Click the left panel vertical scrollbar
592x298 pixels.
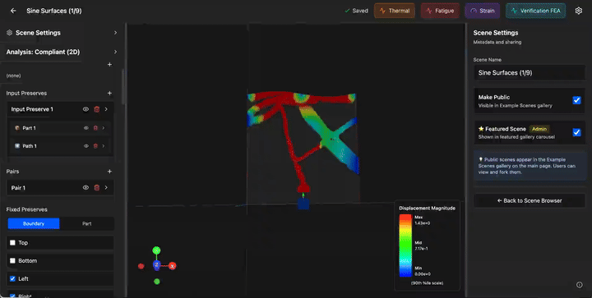click(x=123, y=87)
